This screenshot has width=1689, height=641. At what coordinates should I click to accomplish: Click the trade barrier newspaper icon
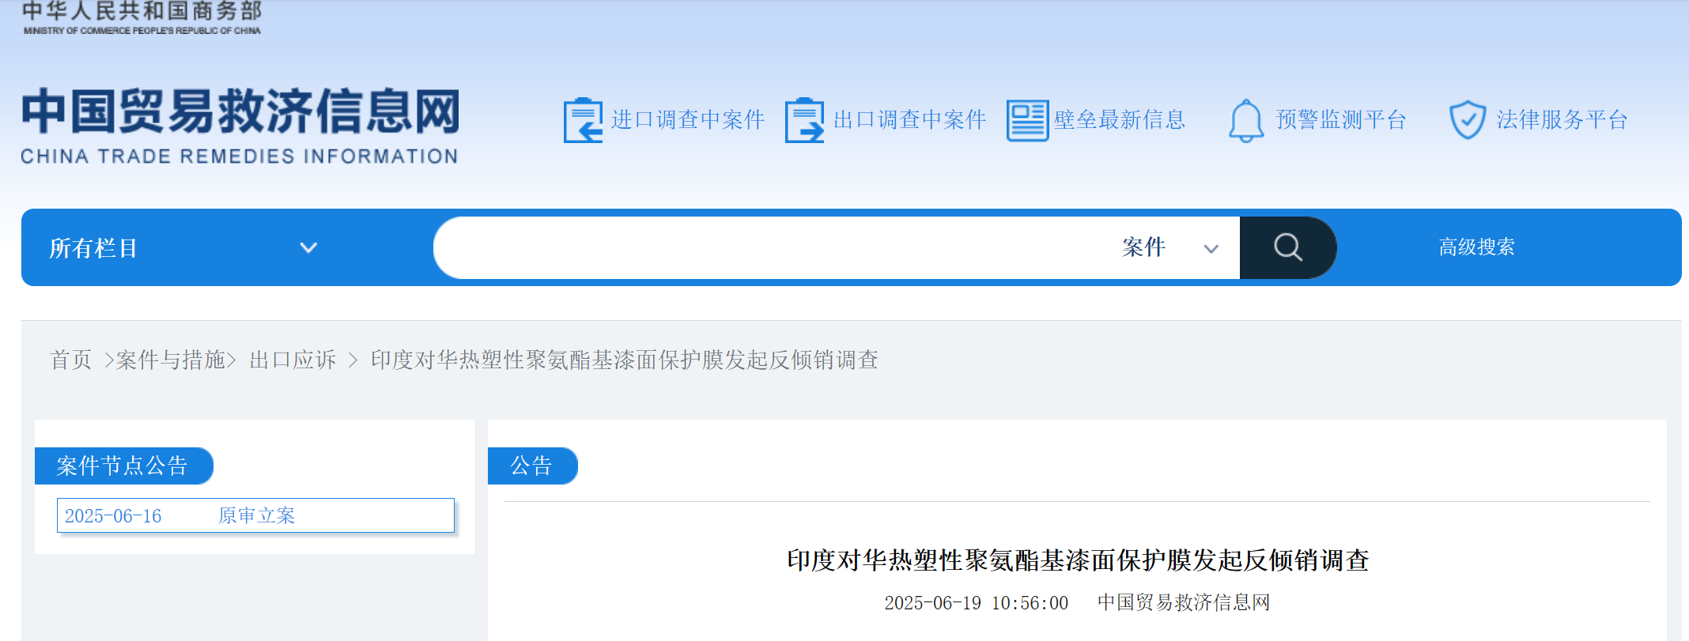tap(1027, 120)
